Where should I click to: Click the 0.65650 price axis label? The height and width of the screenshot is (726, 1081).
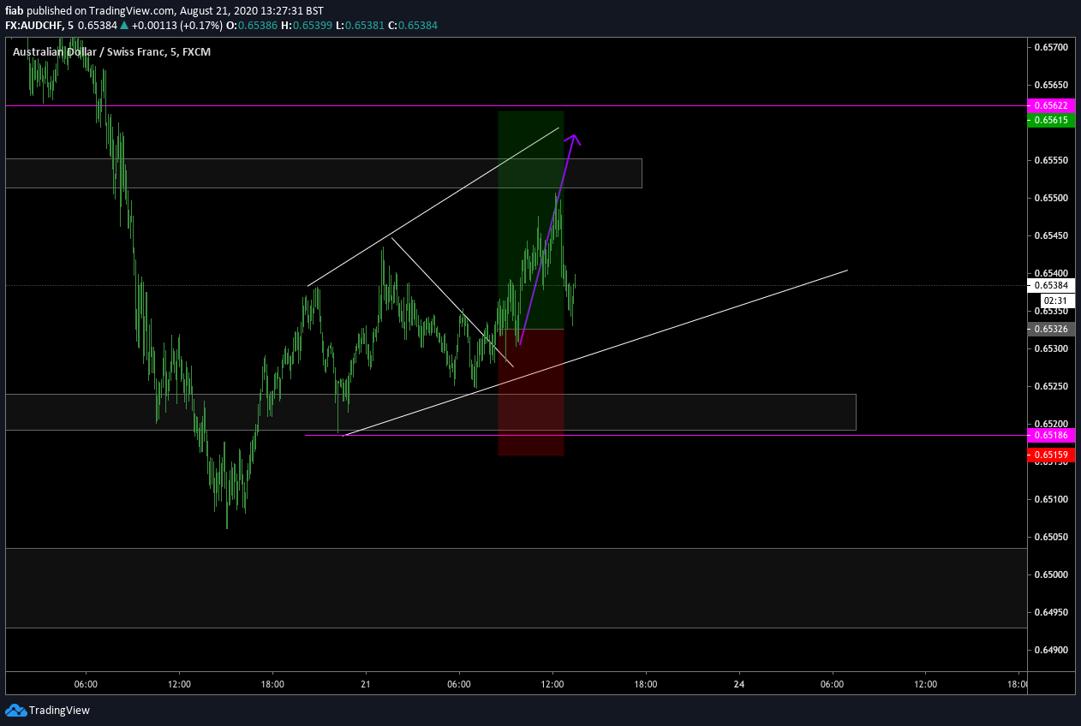(x=1050, y=85)
